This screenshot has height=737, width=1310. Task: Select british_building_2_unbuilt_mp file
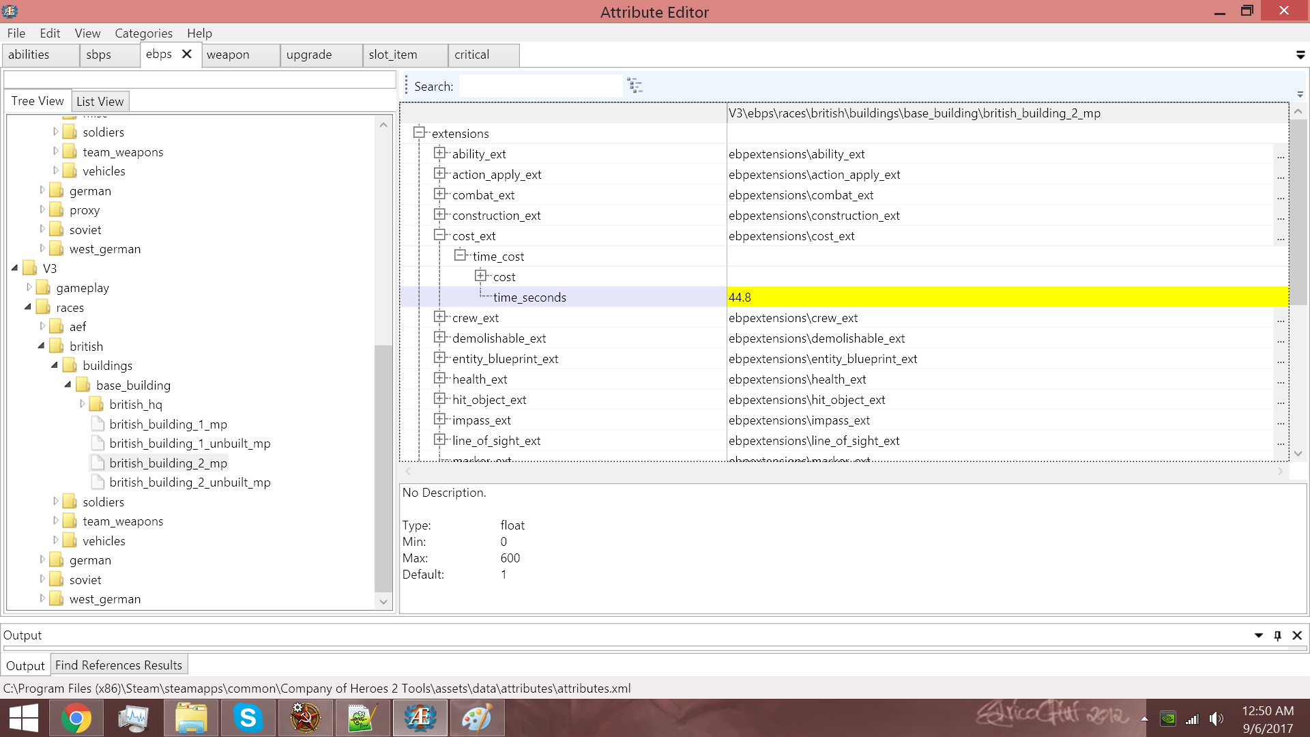(190, 482)
